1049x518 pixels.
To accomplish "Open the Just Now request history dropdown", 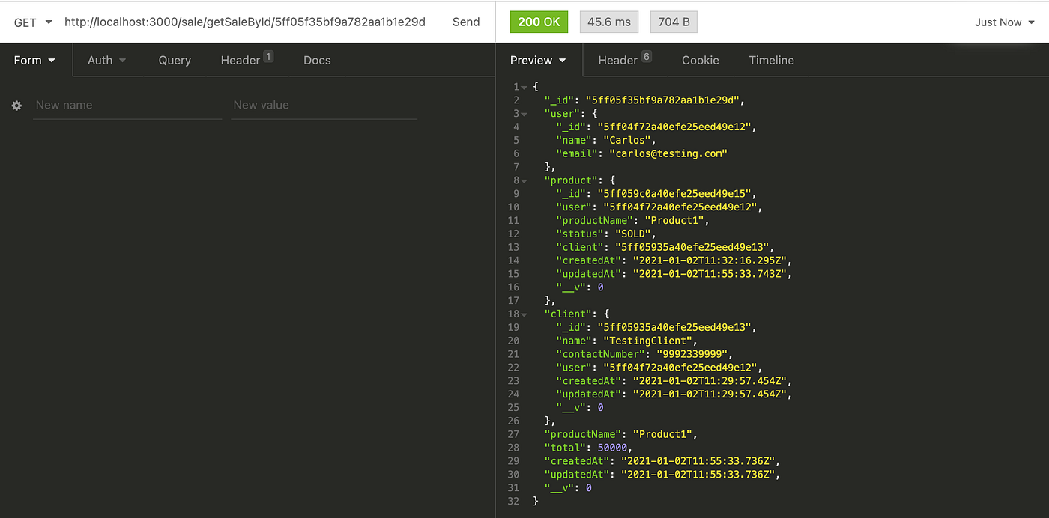I will pyautogui.click(x=1003, y=22).
